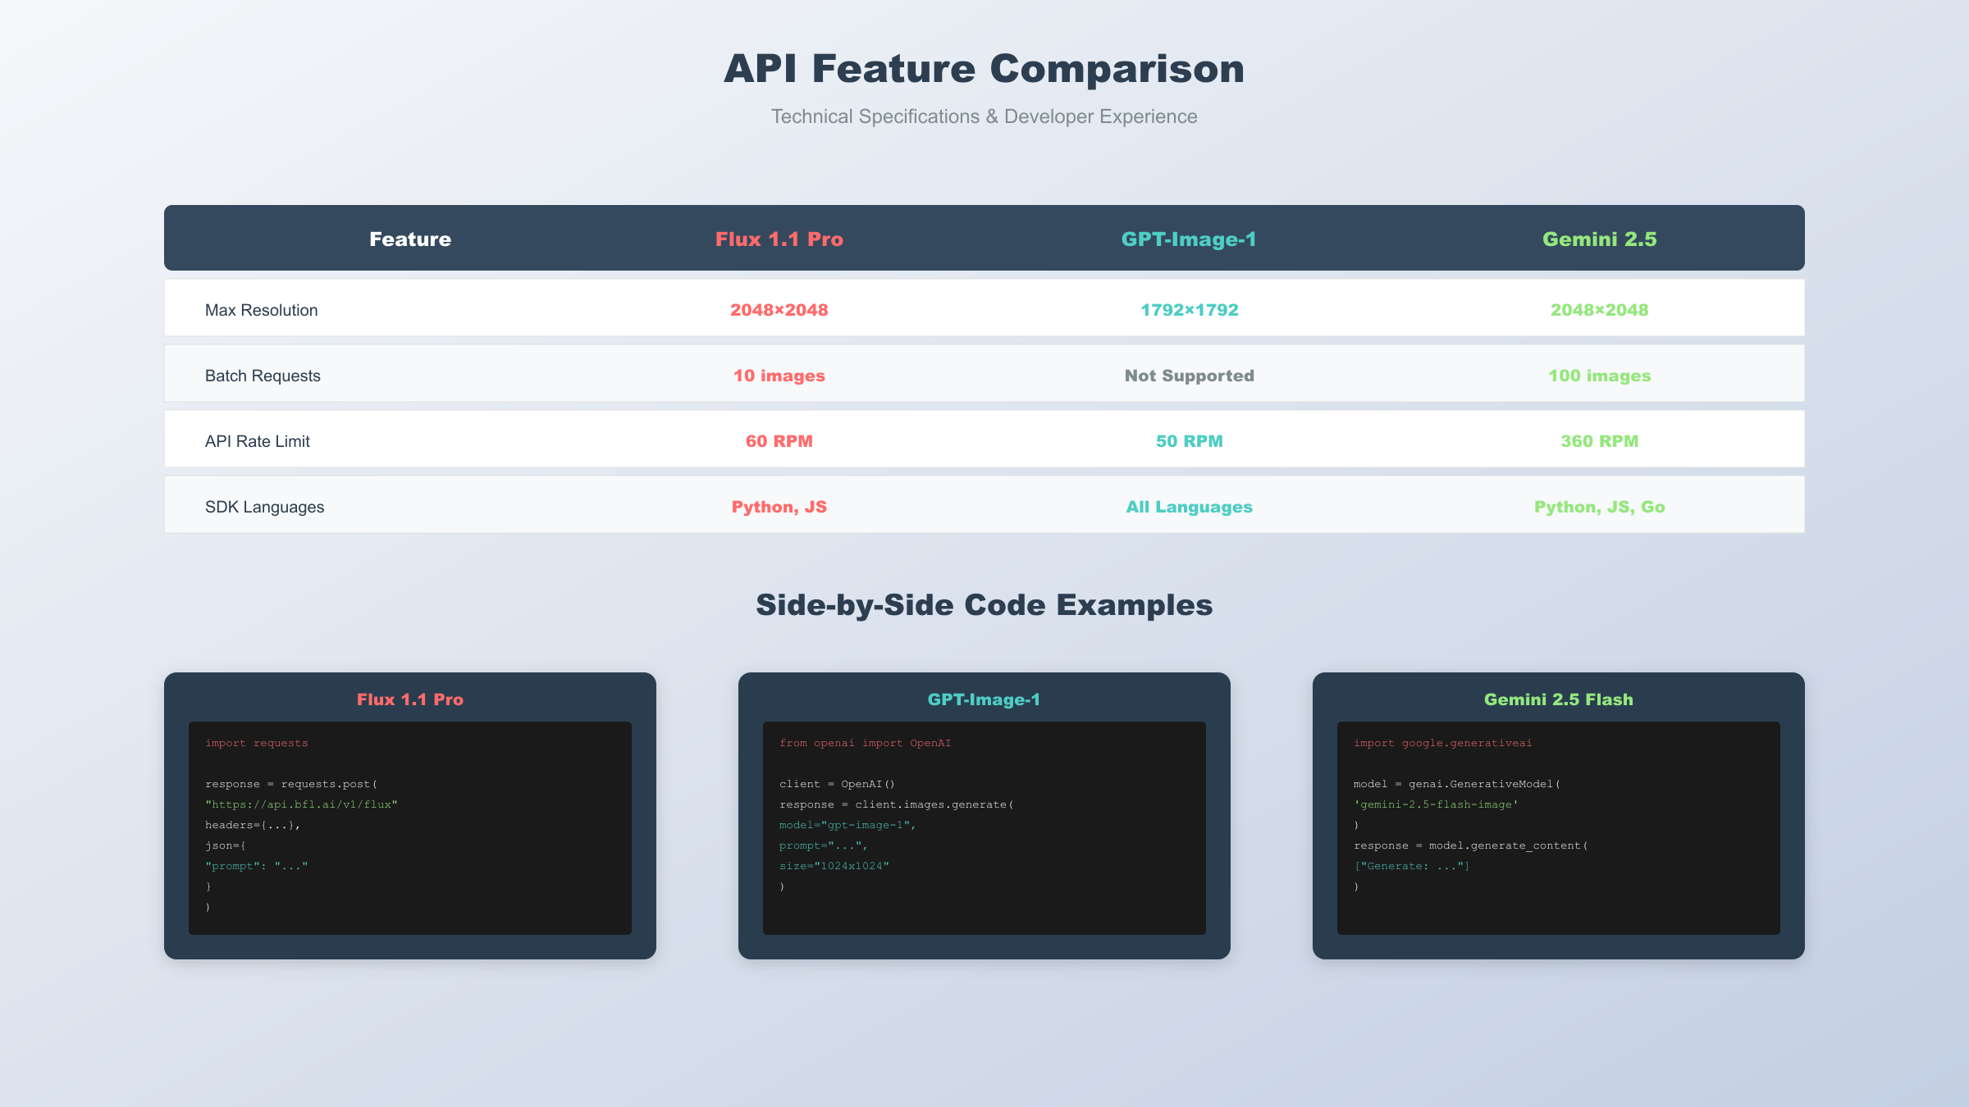Select the "Gemini 2.5" table column header
This screenshot has height=1107, width=1969.
click(x=1599, y=239)
